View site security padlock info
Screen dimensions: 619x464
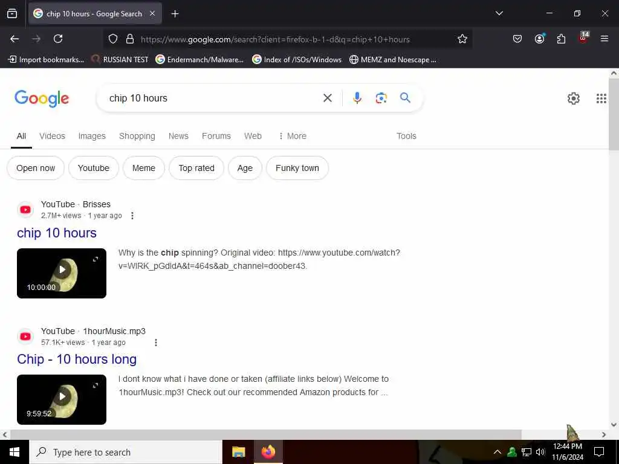[x=129, y=39]
